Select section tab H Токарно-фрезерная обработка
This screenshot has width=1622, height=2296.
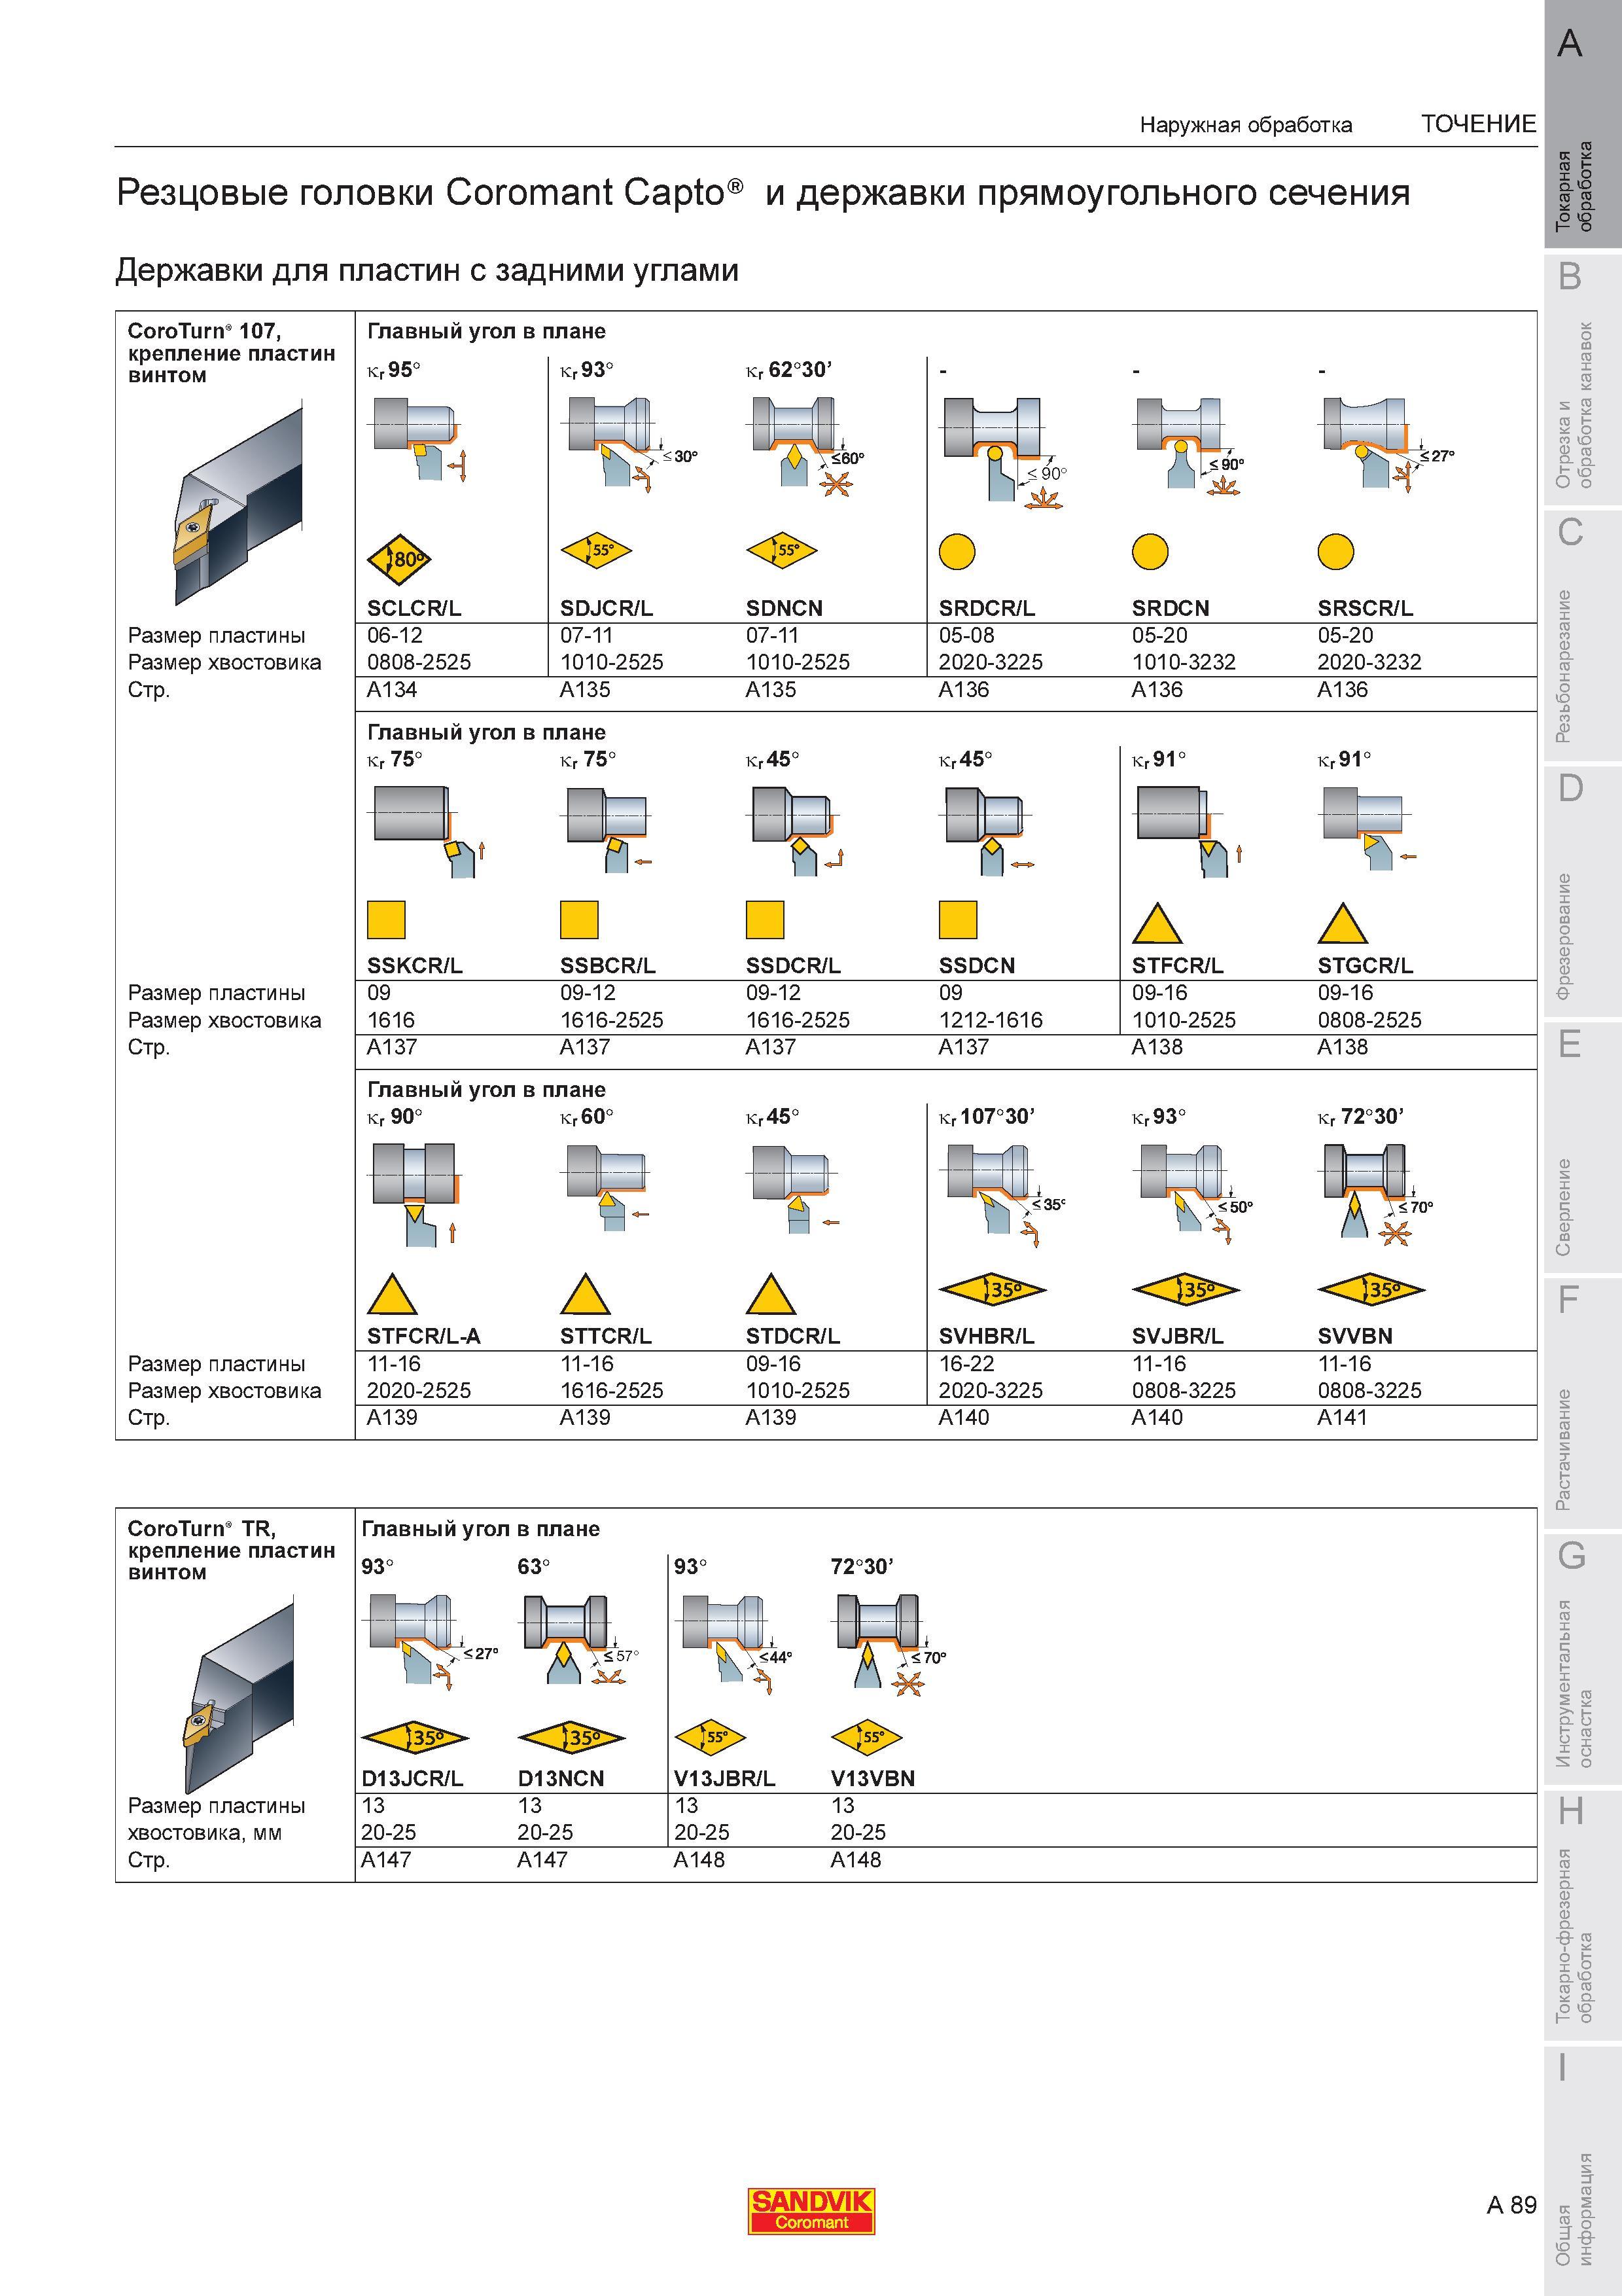(1582, 1916)
